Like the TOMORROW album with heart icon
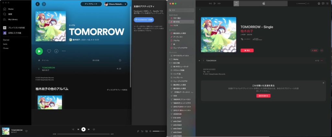This screenshot has height=137, width=332. (x=49, y=51)
